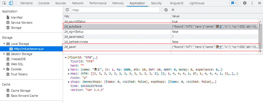This screenshot has width=263, height=103.
Task: Open the DevTools three-dot menu
Action: (252, 3)
